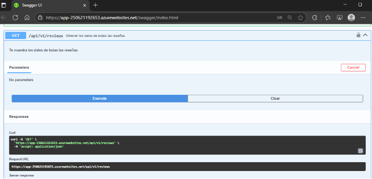The width and height of the screenshot is (372, 179).
Task: View site information lock icon
Action: (40, 18)
